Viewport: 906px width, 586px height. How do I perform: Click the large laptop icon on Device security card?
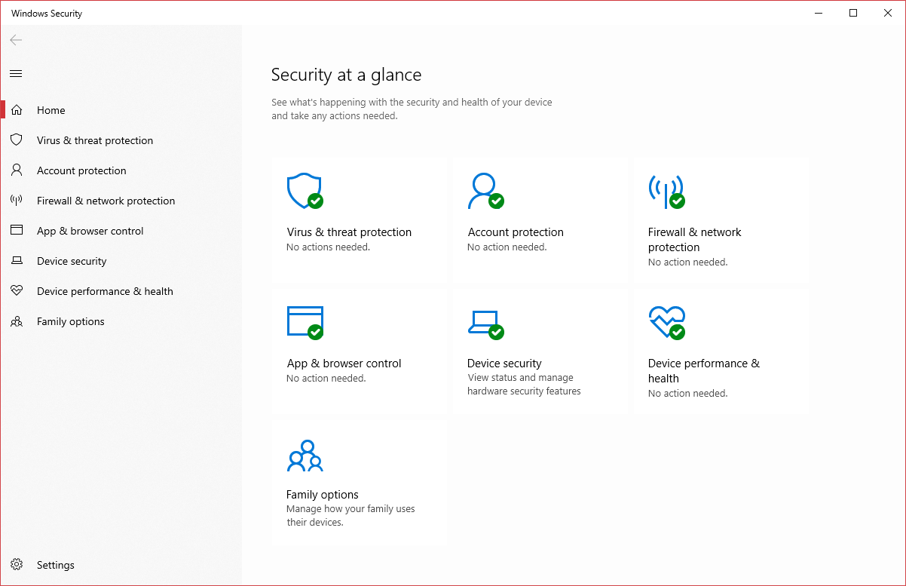point(485,324)
